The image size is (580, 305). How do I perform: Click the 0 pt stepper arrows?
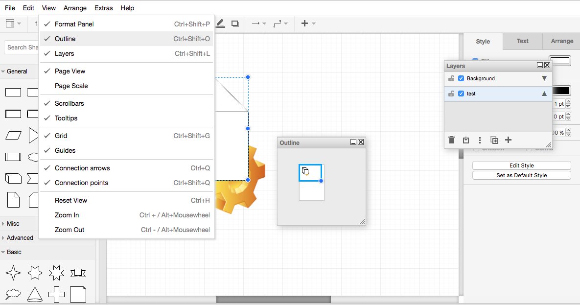pos(569,117)
